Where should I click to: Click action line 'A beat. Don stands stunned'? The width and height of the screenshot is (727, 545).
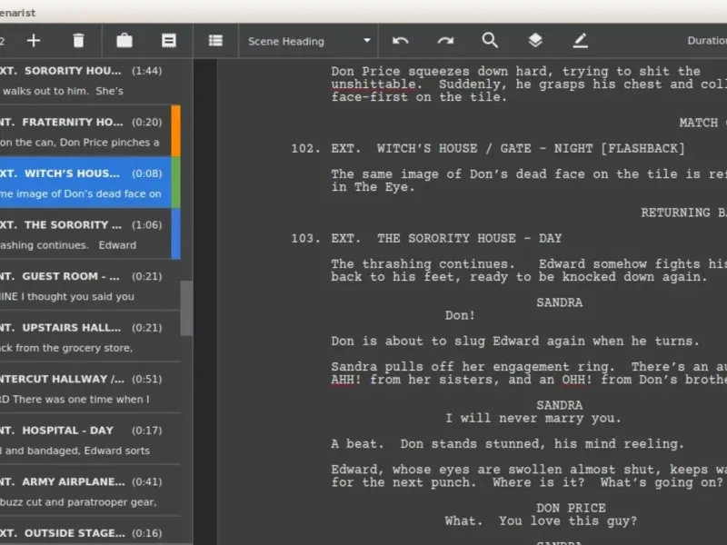point(507,444)
